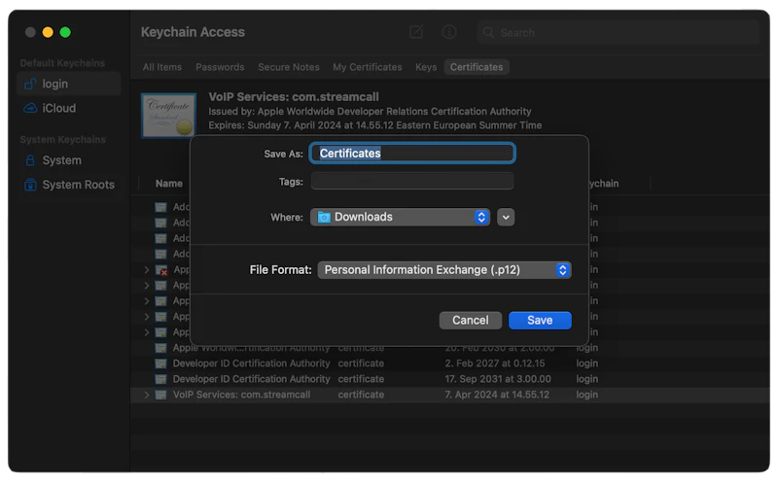This screenshot has width=778, height=483.
Task: Click the System padlock icon
Action: coord(30,160)
